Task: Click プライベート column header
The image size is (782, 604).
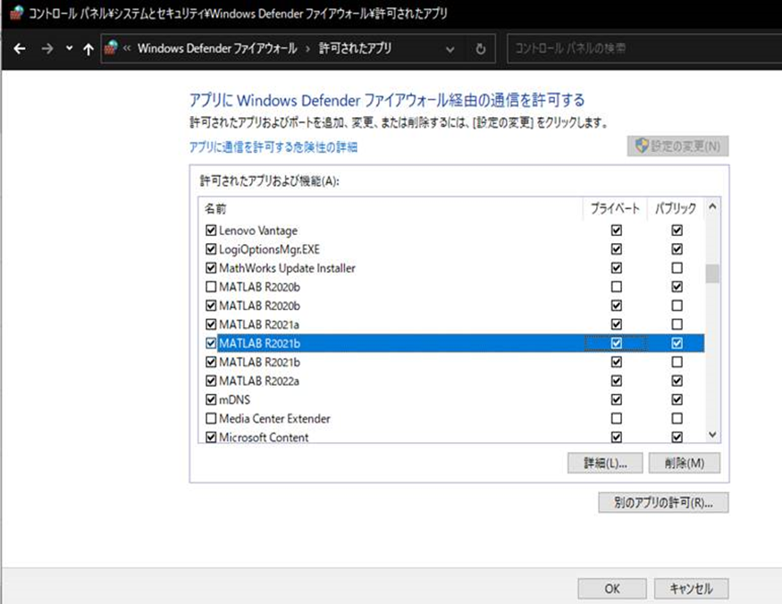Action: coord(615,208)
